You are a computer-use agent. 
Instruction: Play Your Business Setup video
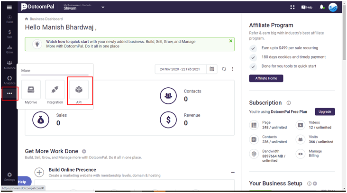[315, 184]
